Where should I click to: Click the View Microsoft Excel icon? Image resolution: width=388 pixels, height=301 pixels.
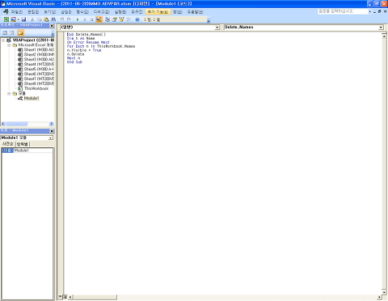(x=6, y=19)
